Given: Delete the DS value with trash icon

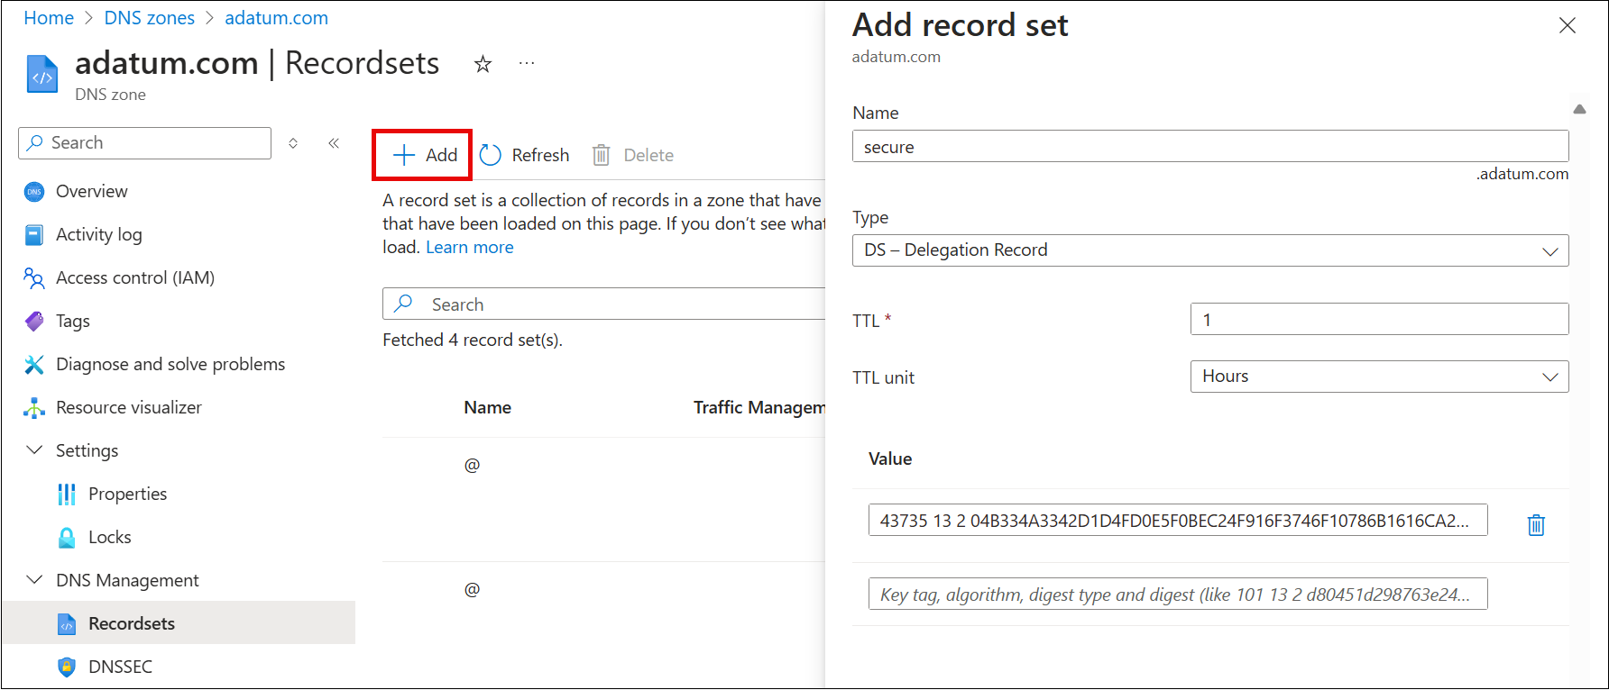Looking at the screenshot, I should tap(1536, 525).
